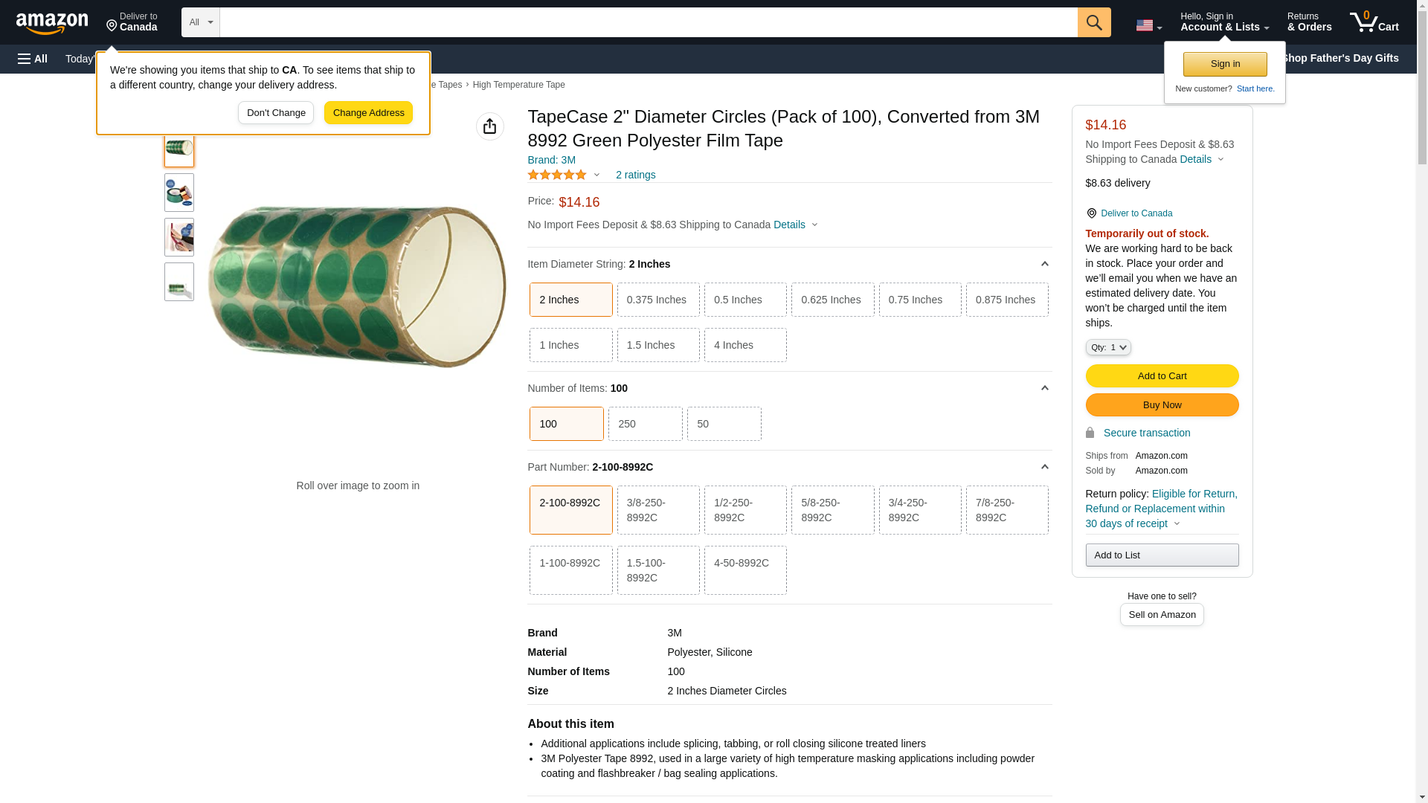Click the search magnifier button

click(1093, 22)
